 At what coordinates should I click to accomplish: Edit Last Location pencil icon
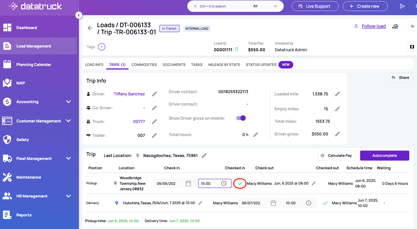pos(204,155)
